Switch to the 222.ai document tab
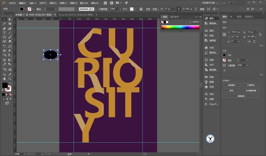Viewport: 266px width, 156px height. point(76,15)
